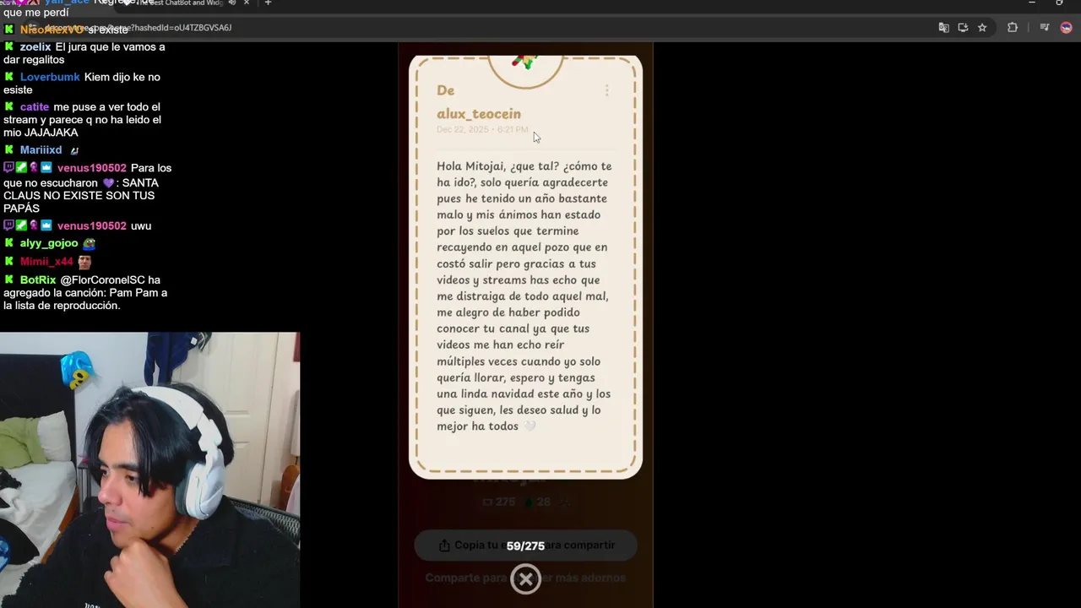Viewport: 1081px width, 608px height.
Task: Click username zoelix in chat
Action: (35, 47)
